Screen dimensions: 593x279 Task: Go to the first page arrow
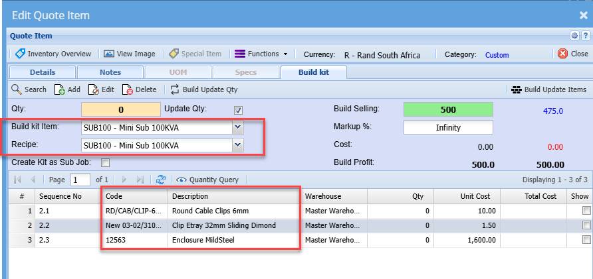tap(17, 180)
